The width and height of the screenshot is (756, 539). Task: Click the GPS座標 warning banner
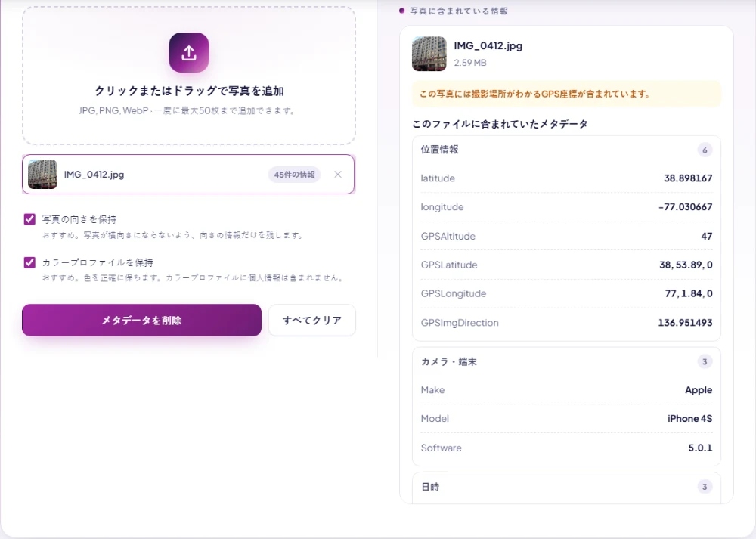[x=566, y=94]
